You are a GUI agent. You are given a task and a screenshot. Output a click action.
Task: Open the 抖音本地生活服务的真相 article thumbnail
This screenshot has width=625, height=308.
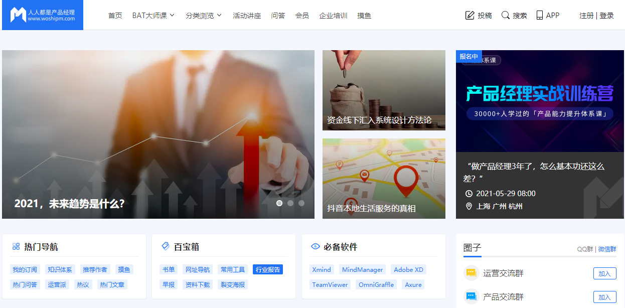[x=384, y=179]
